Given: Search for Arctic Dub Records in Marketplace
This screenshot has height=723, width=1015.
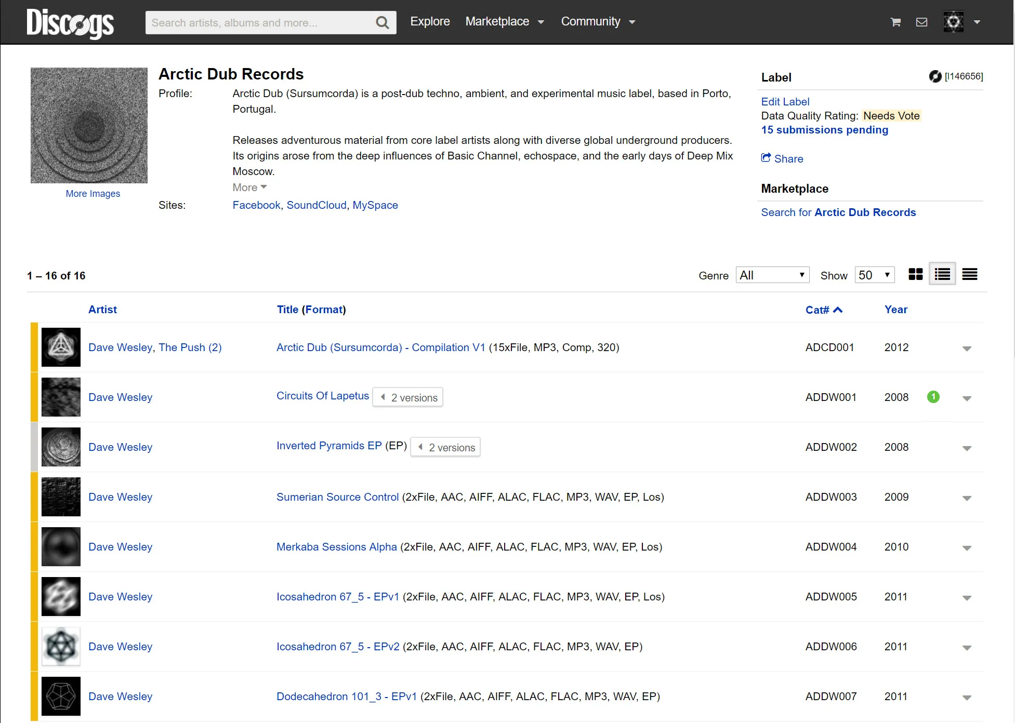Looking at the screenshot, I should click(x=838, y=212).
